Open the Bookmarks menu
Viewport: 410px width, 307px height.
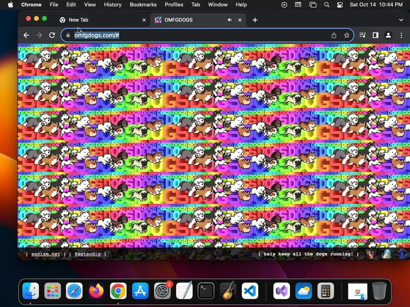coord(143,5)
